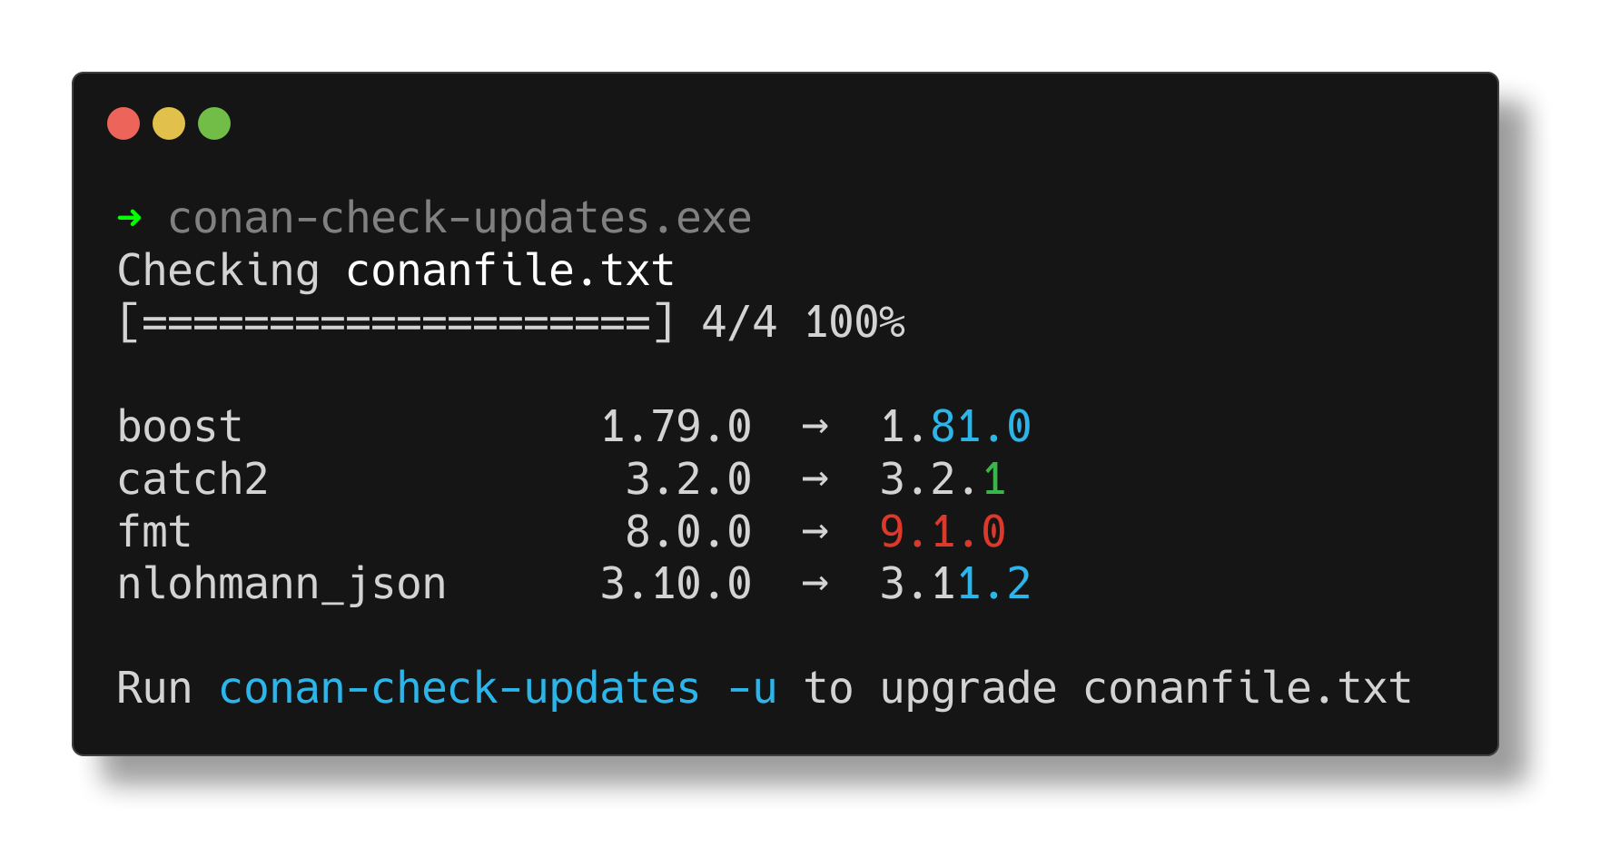This screenshot has width=1600, height=857.
Task: Click the arrow in the nlohmann_json row
Action: 815,584
